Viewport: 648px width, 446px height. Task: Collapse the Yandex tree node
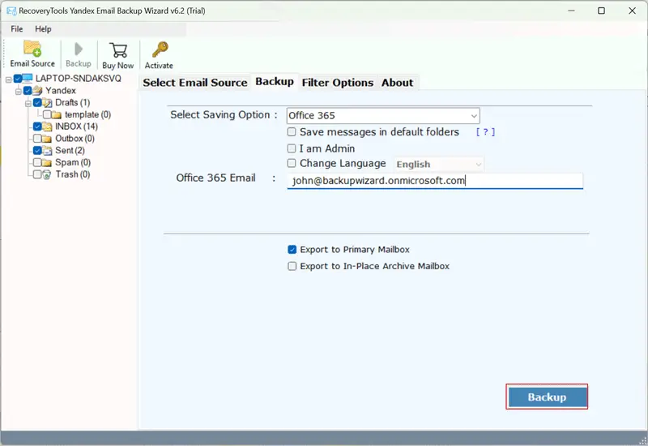(18, 92)
